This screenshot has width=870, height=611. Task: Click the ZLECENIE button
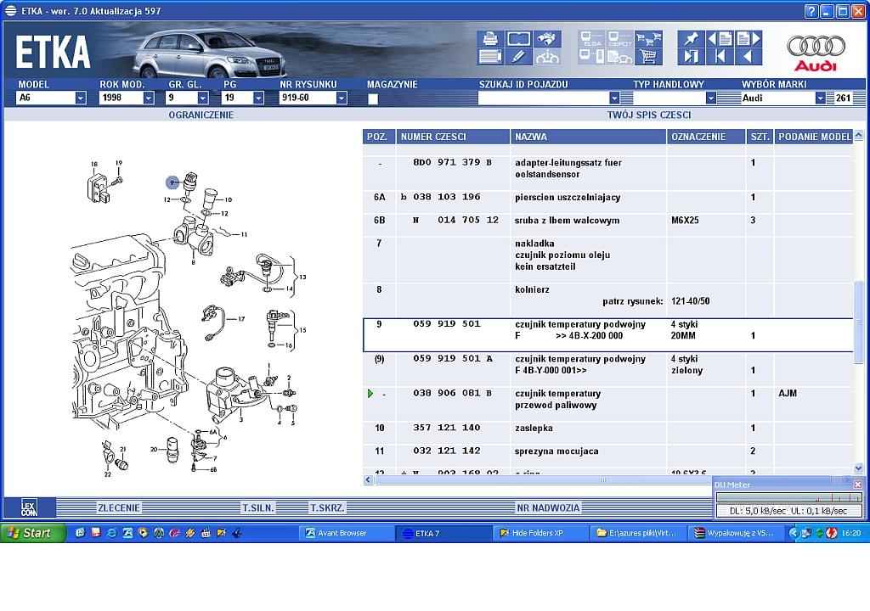pyautogui.click(x=119, y=507)
